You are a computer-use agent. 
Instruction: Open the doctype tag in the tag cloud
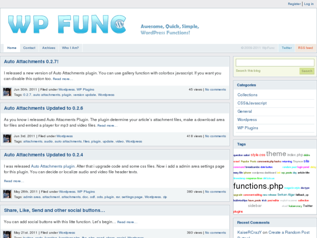[x=305, y=188]
